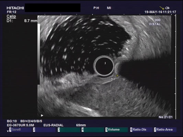Open the Calip measurement heading

[x=11, y=16]
